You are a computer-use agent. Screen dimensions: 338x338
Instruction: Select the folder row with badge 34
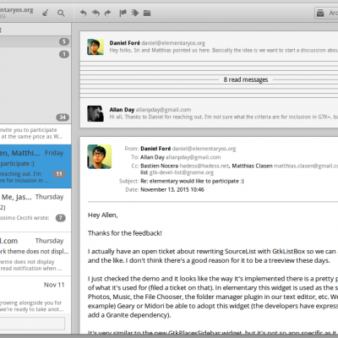(x=35, y=117)
